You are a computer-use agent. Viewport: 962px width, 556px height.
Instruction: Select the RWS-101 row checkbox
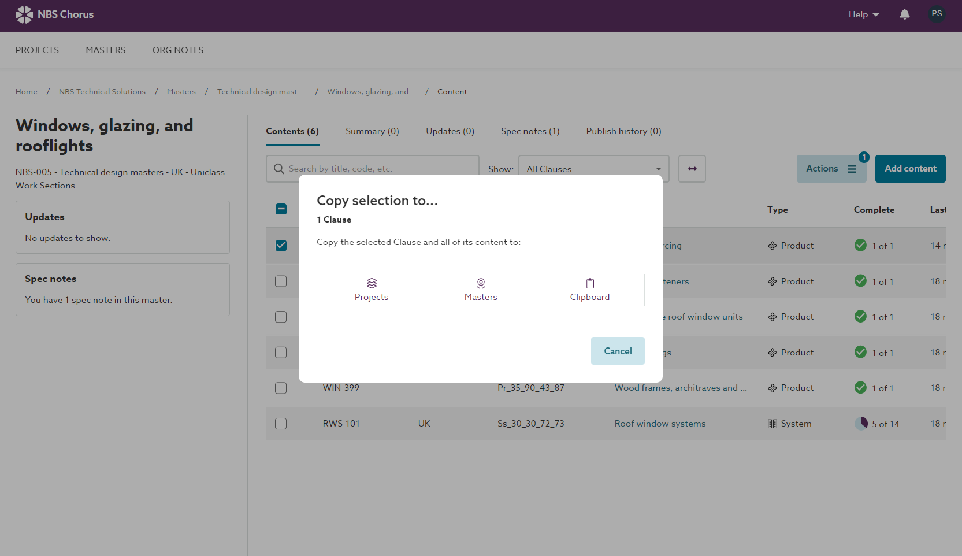click(281, 424)
